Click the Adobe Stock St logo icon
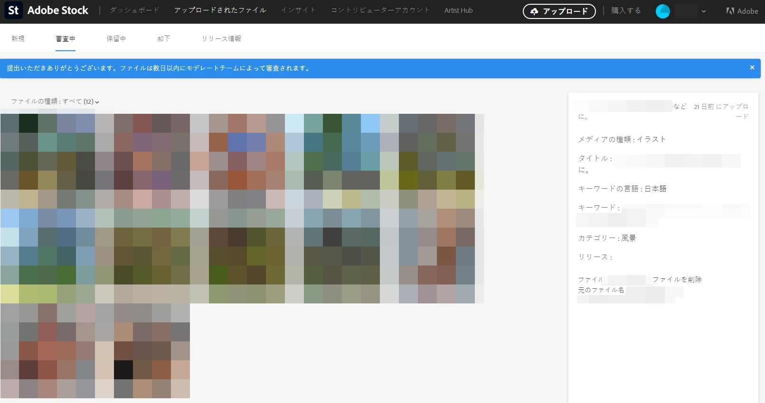The width and height of the screenshot is (765, 403). click(x=13, y=10)
